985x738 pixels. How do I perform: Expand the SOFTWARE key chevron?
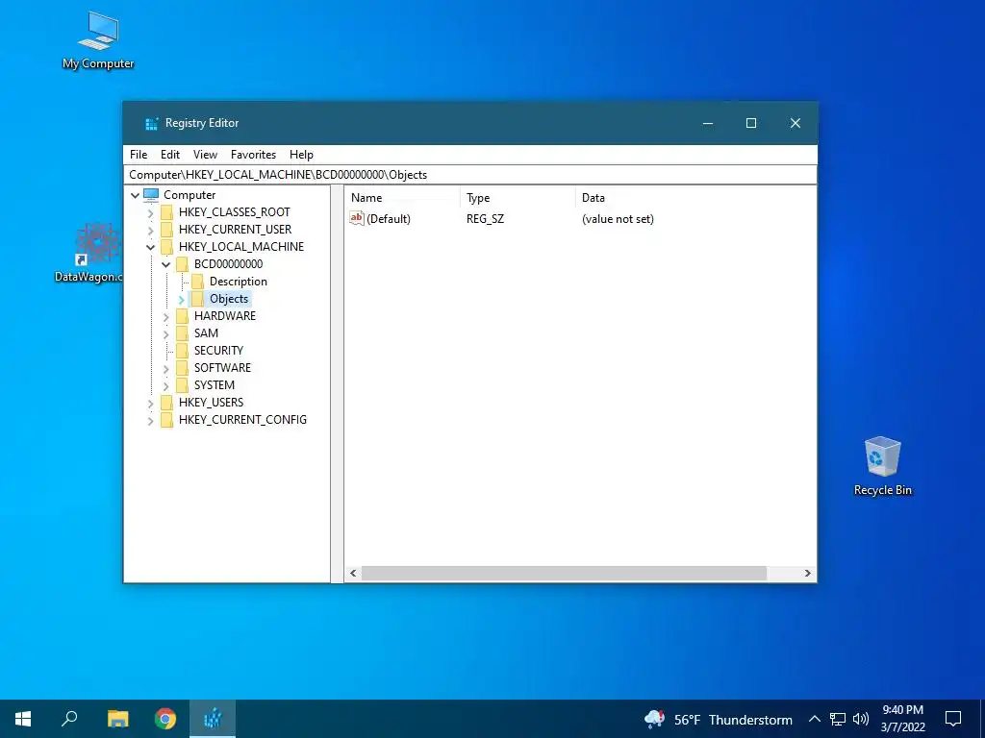(x=165, y=368)
